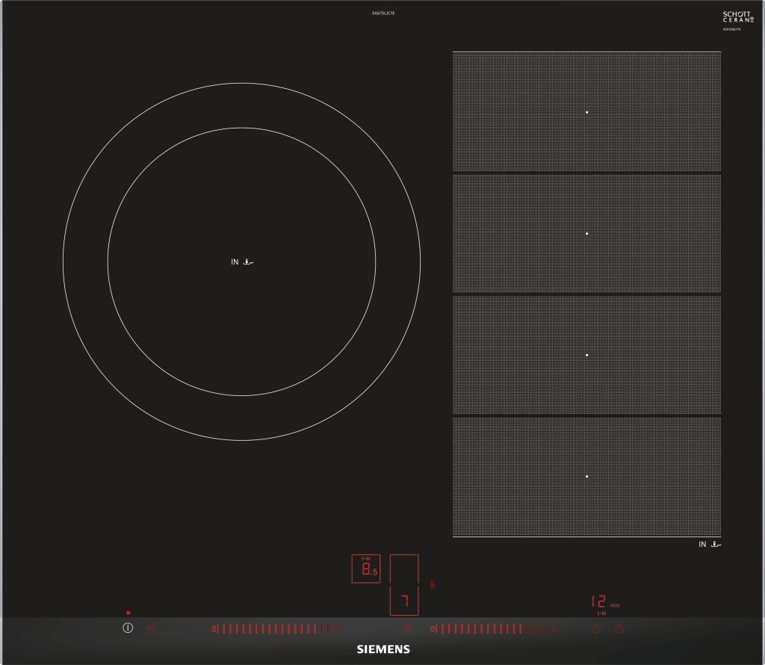765x665 pixels.
Task: Tap the induction symbol inside the round zone
Action: pyautogui.click(x=247, y=262)
